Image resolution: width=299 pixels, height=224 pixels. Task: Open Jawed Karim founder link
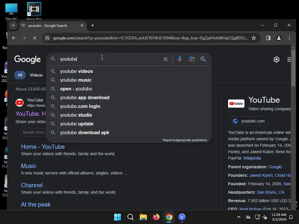261,175
